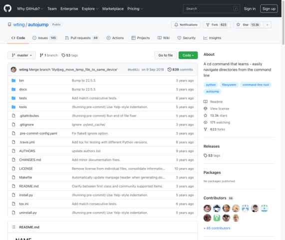Click the tag icon beside 53 tags under Releases
Viewport: 285px width, 240px height.
pyautogui.click(x=205, y=155)
